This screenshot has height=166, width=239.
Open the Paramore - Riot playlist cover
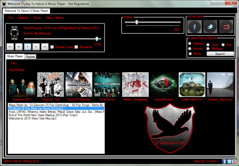[50, 85]
